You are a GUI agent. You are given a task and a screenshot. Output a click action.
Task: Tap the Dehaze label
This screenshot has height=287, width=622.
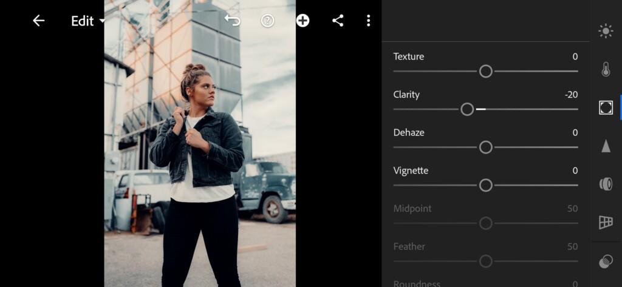click(x=409, y=132)
